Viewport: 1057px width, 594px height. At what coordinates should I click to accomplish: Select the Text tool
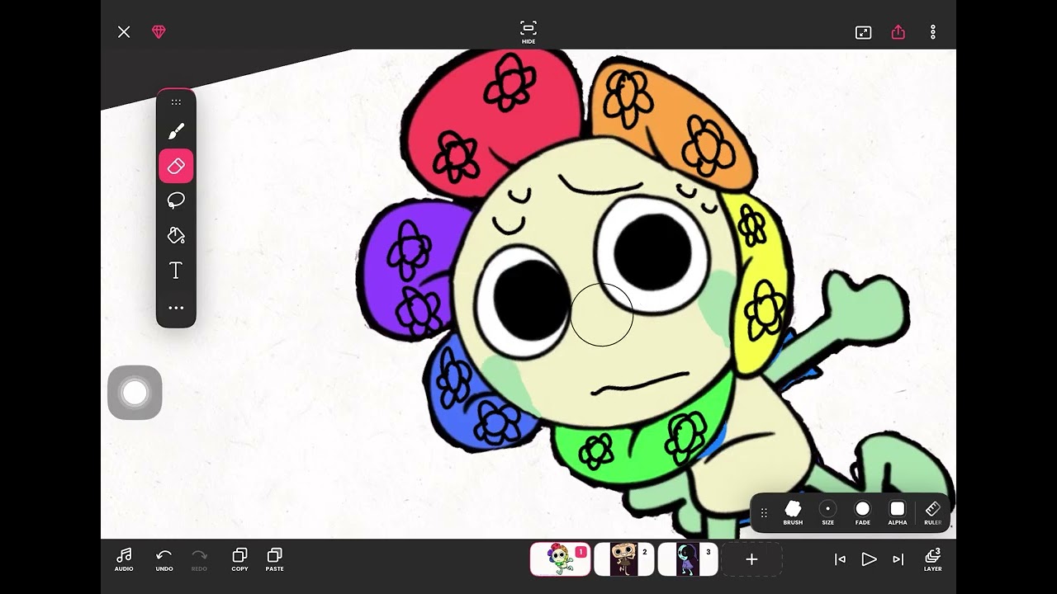tap(176, 271)
